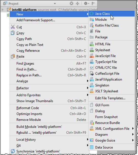Image resolution: width=138 pixels, height=155 pixels.
Task: Choose Copy Path from context menu
Action: point(49,39)
